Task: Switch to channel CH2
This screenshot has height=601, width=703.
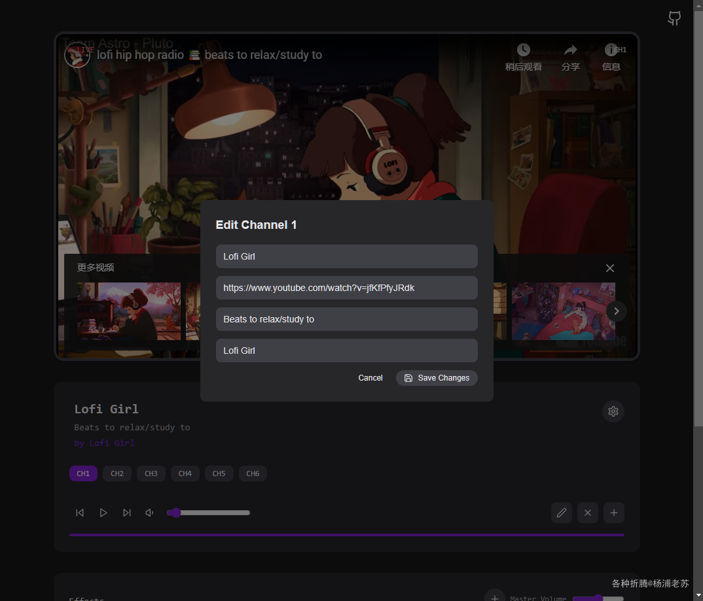Action: click(117, 473)
